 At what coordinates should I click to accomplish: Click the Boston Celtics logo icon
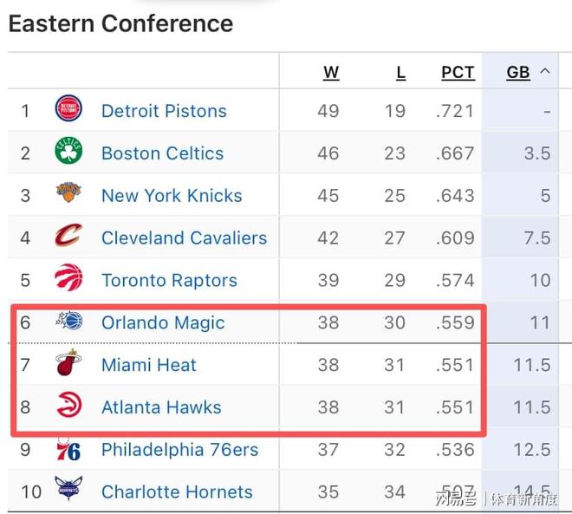pyautogui.click(x=68, y=153)
